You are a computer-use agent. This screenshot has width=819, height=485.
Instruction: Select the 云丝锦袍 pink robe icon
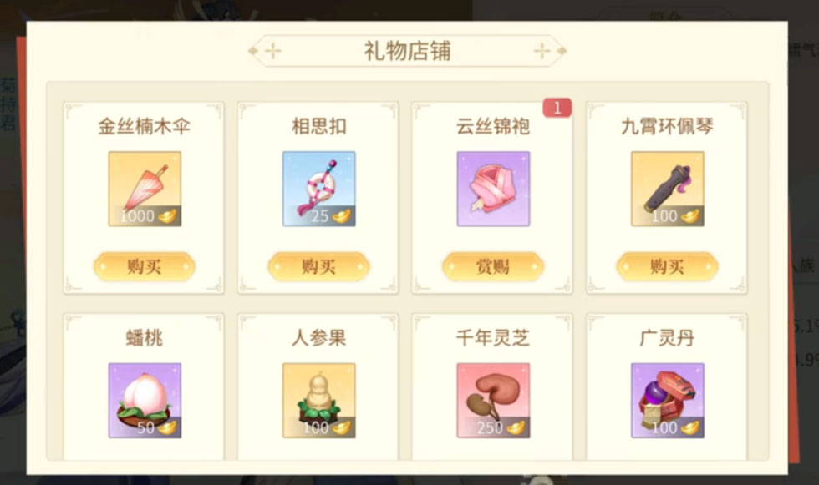point(493,189)
